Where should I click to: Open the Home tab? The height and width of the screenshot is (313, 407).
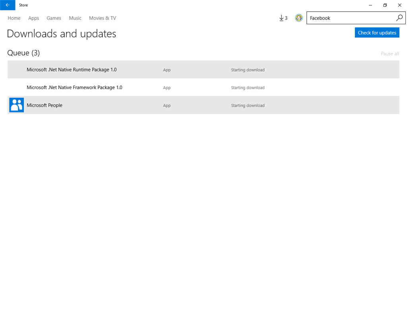click(14, 18)
